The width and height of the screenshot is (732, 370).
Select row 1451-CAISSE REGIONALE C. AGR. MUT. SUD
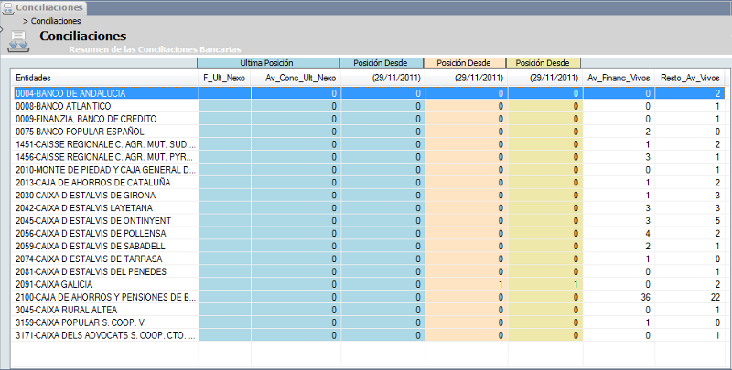pyautogui.click(x=369, y=144)
